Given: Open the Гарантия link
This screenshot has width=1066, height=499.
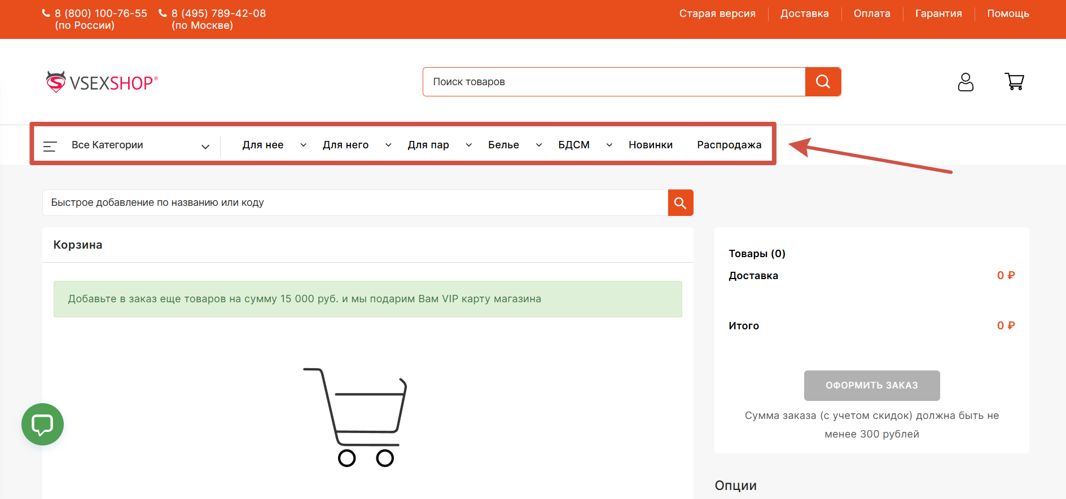Looking at the screenshot, I should tap(938, 14).
